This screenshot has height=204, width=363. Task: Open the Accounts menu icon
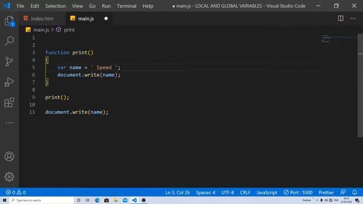(x=9, y=156)
